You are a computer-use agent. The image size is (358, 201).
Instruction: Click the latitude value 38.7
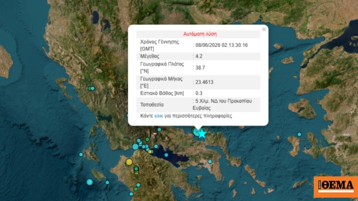[200, 68]
